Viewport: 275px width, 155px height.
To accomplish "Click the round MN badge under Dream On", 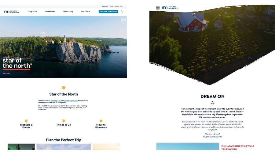I will coord(212,103).
